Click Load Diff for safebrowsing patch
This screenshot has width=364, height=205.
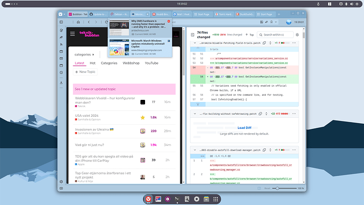click(244, 128)
